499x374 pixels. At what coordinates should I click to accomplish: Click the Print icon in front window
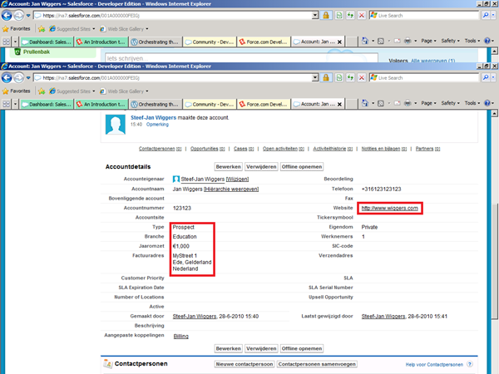click(408, 104)
